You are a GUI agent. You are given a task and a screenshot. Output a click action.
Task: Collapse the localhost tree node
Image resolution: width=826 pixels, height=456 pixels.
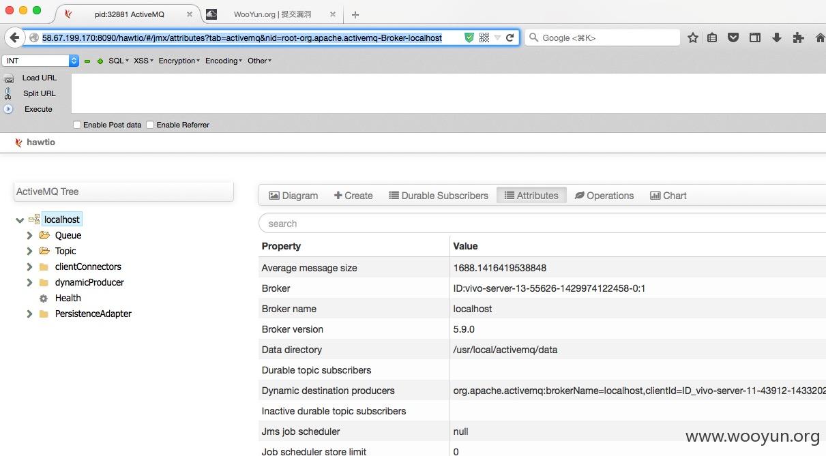(20, 220)
